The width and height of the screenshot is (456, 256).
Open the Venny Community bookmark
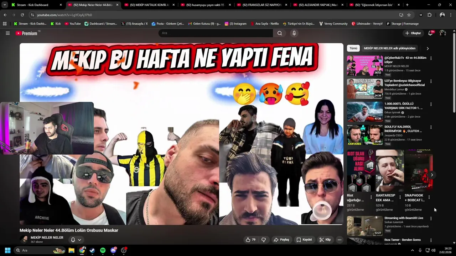click(333, 24)
